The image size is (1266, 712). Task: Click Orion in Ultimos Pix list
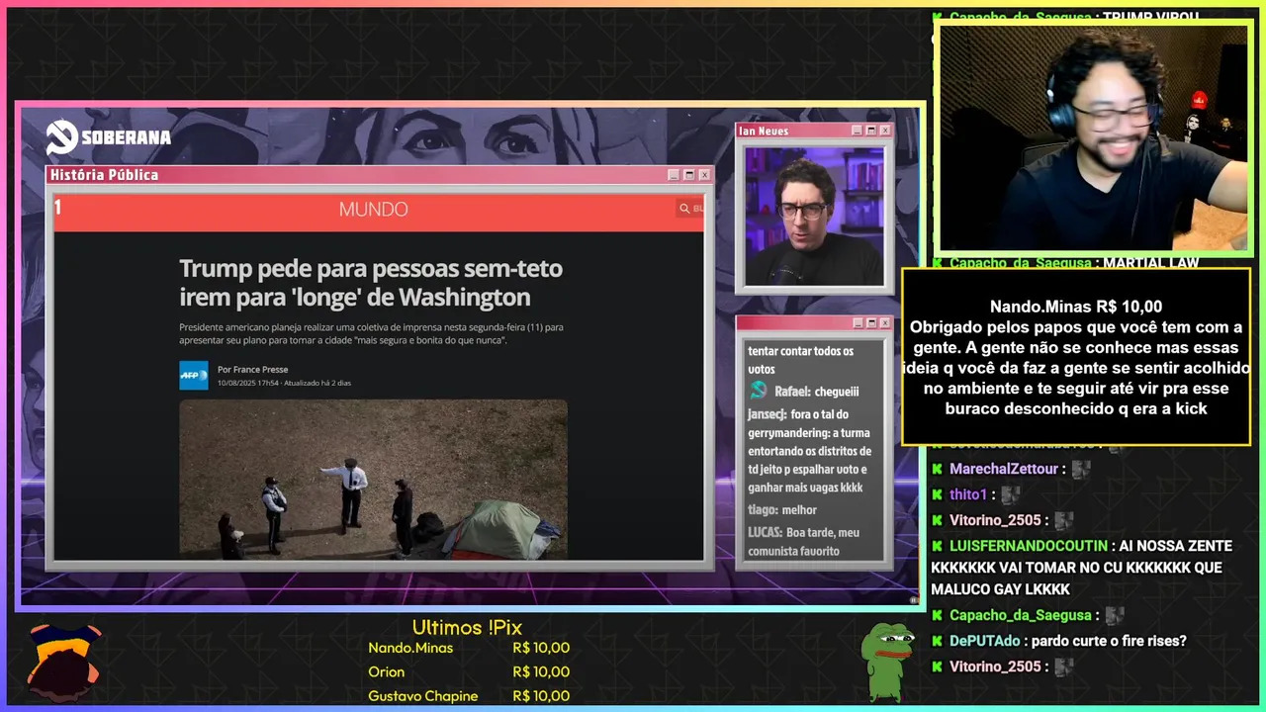pyautogui.click(x=387, y=671)
